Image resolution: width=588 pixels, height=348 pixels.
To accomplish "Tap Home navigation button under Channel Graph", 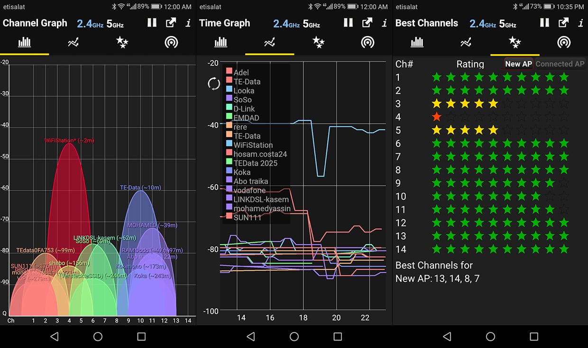I will point(98,337).
